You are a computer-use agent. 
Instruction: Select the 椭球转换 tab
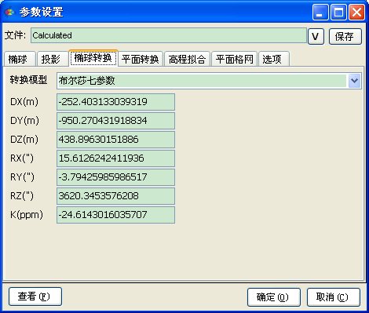click(93, 58)
